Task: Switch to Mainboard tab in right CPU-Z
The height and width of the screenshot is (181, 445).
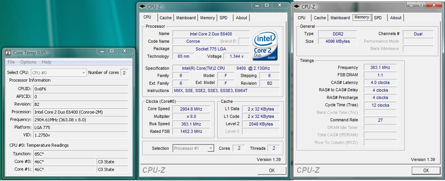Action: (340, 18)
